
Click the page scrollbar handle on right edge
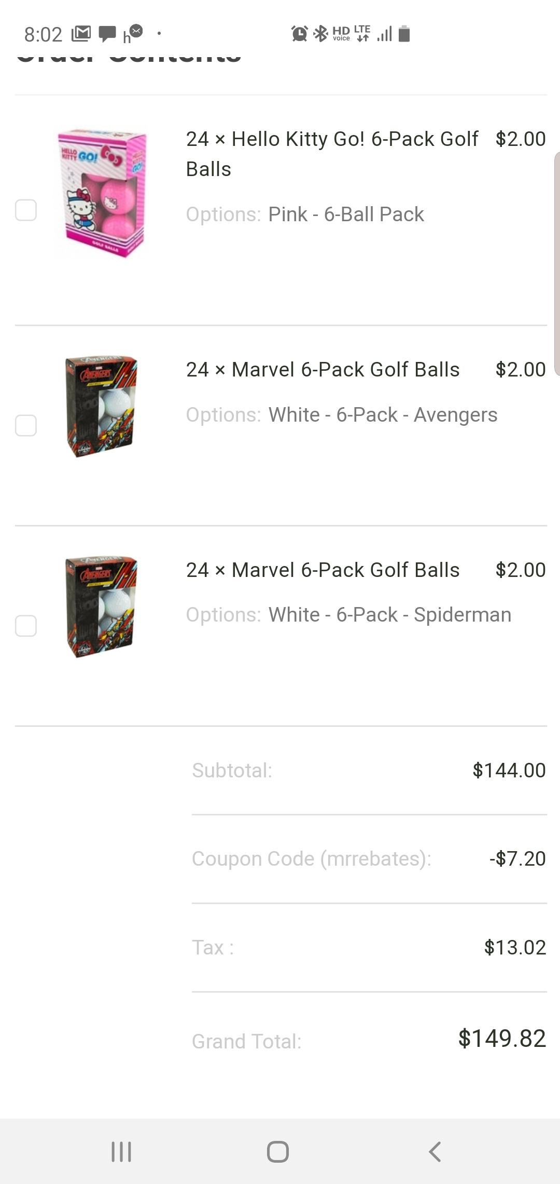pyautogui.click(x=557, y=263)
